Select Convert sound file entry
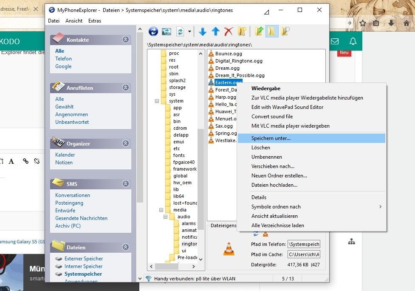This screenshot has width=415, height=291. pos(311,117)
